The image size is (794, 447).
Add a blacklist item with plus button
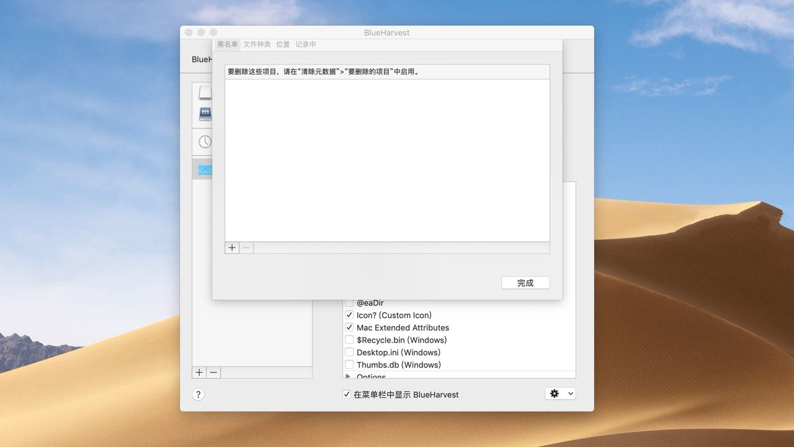(x=232, y=248)
